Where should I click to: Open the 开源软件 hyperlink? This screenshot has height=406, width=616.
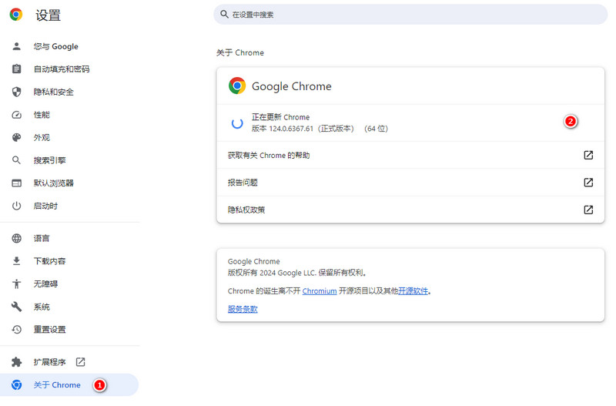pos(413,291)
